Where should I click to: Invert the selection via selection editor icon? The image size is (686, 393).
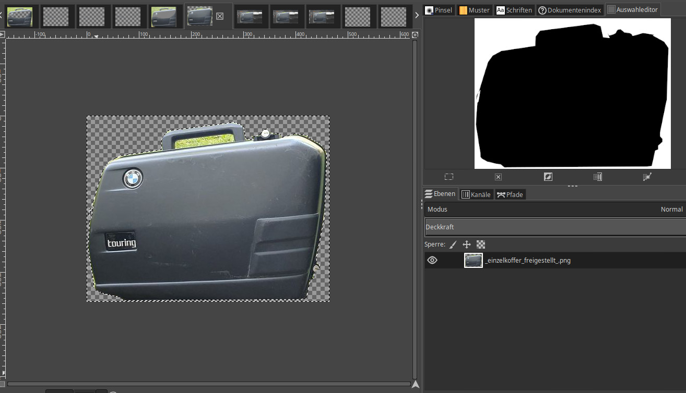point(548,177)
